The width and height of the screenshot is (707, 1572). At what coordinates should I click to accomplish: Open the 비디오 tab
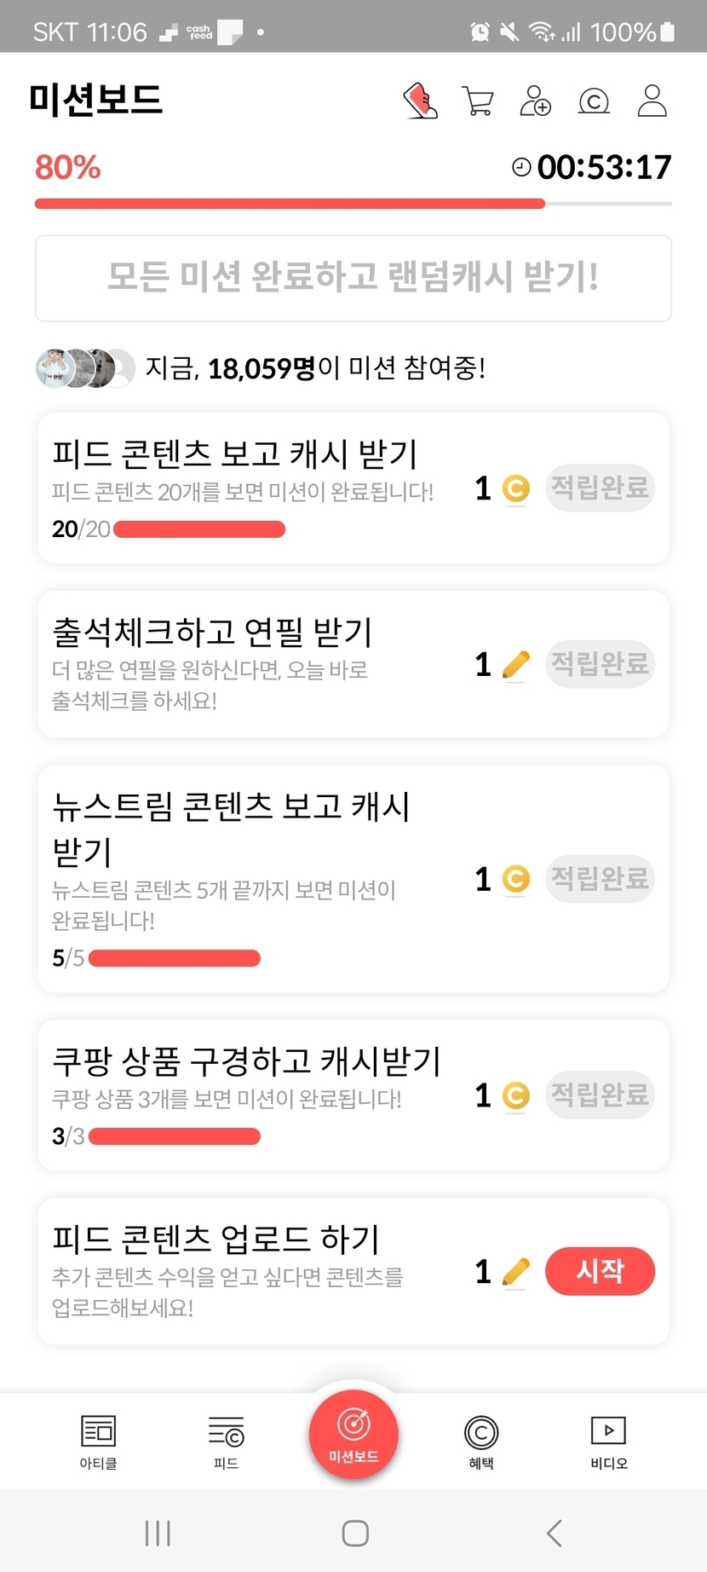pyautogui.click(x=608, y=1442)
